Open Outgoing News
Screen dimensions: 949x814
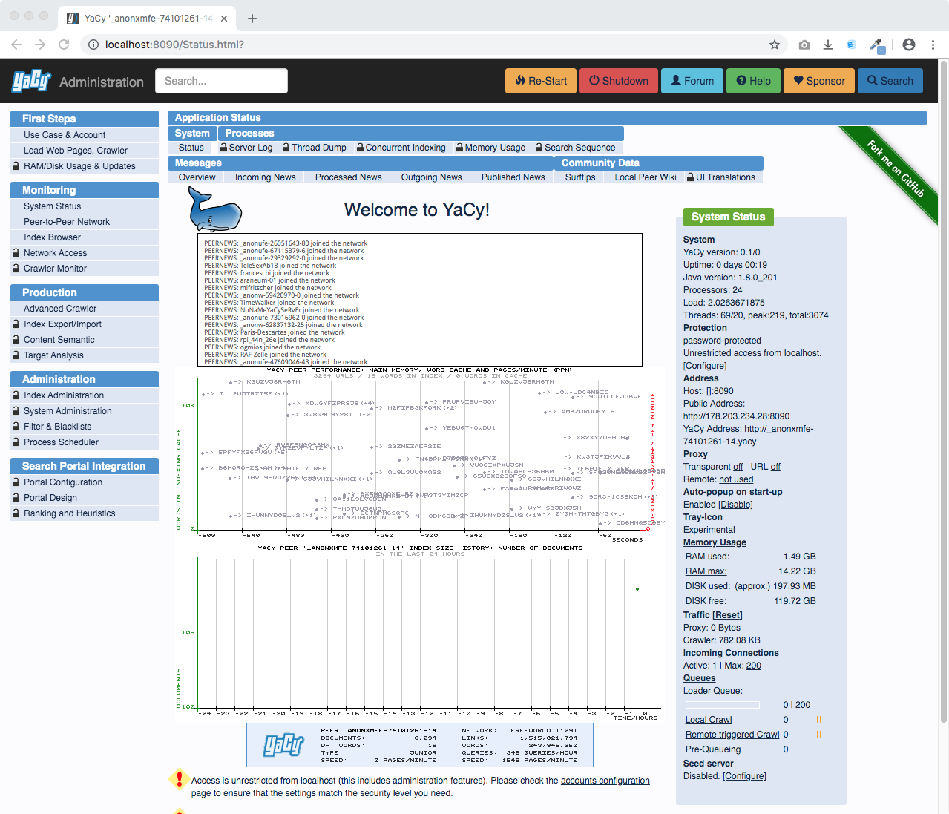pos(431,177)
